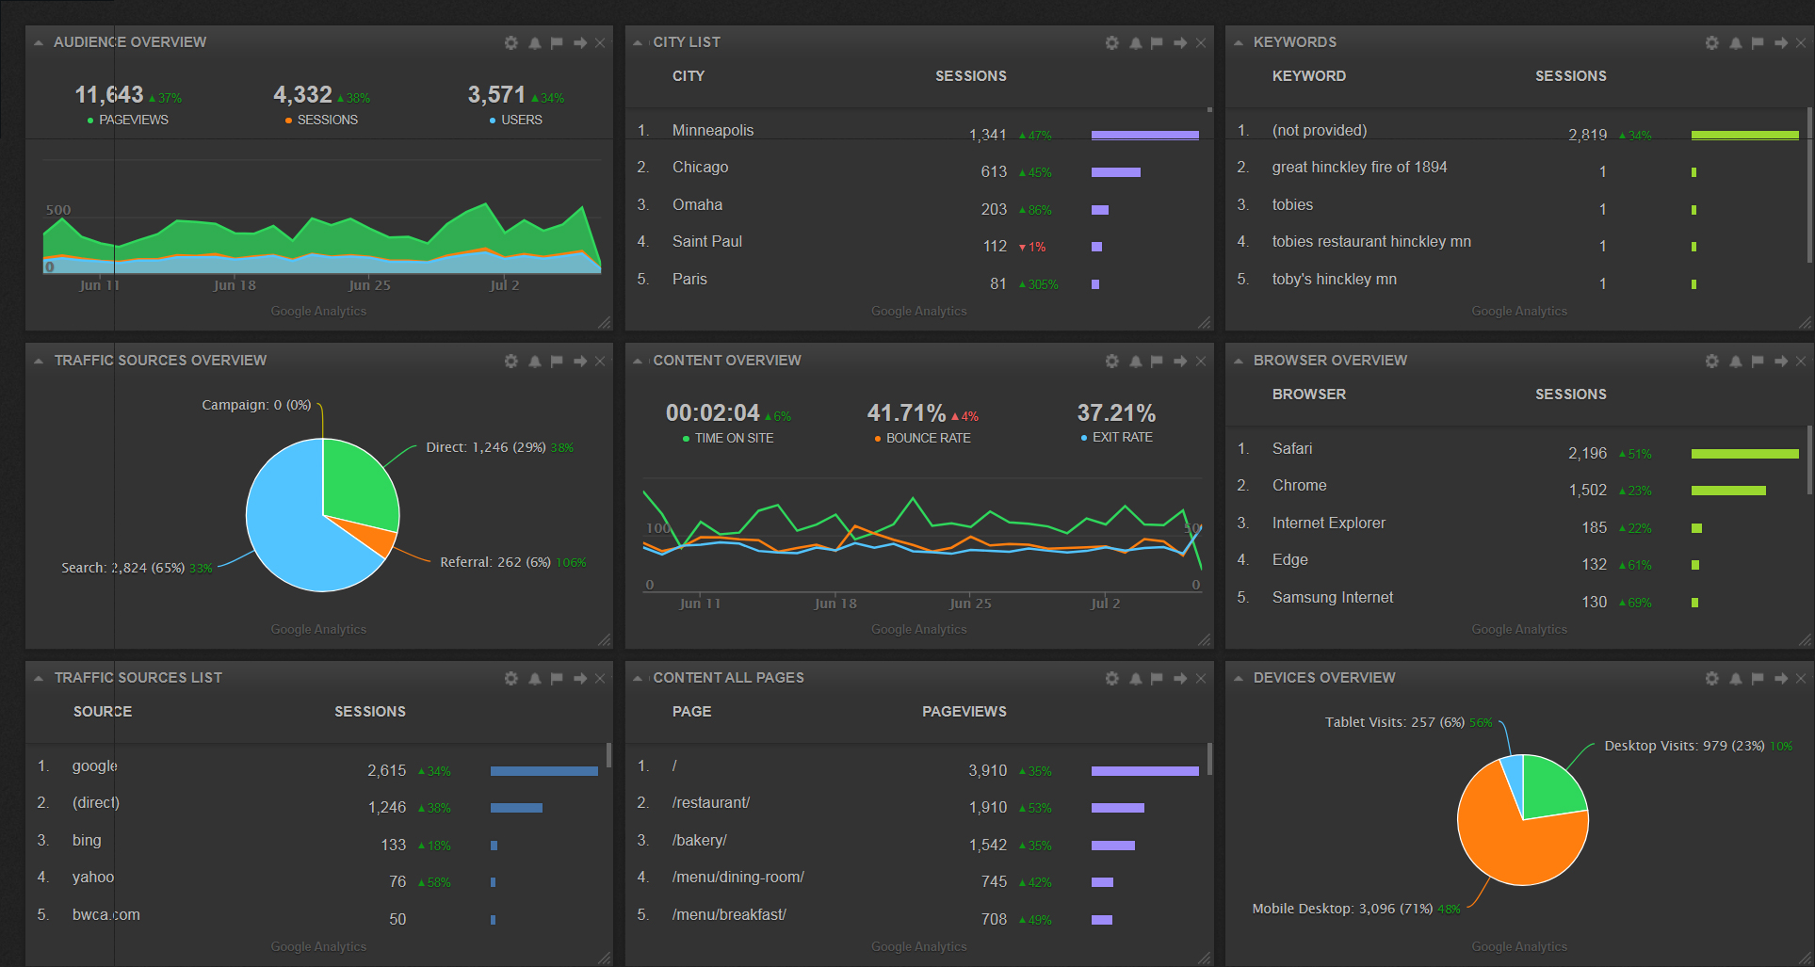This screenshot has height=967, width=1815.
Task: Click arrow icon in Devices Overview header
Action: (1780, 679)
